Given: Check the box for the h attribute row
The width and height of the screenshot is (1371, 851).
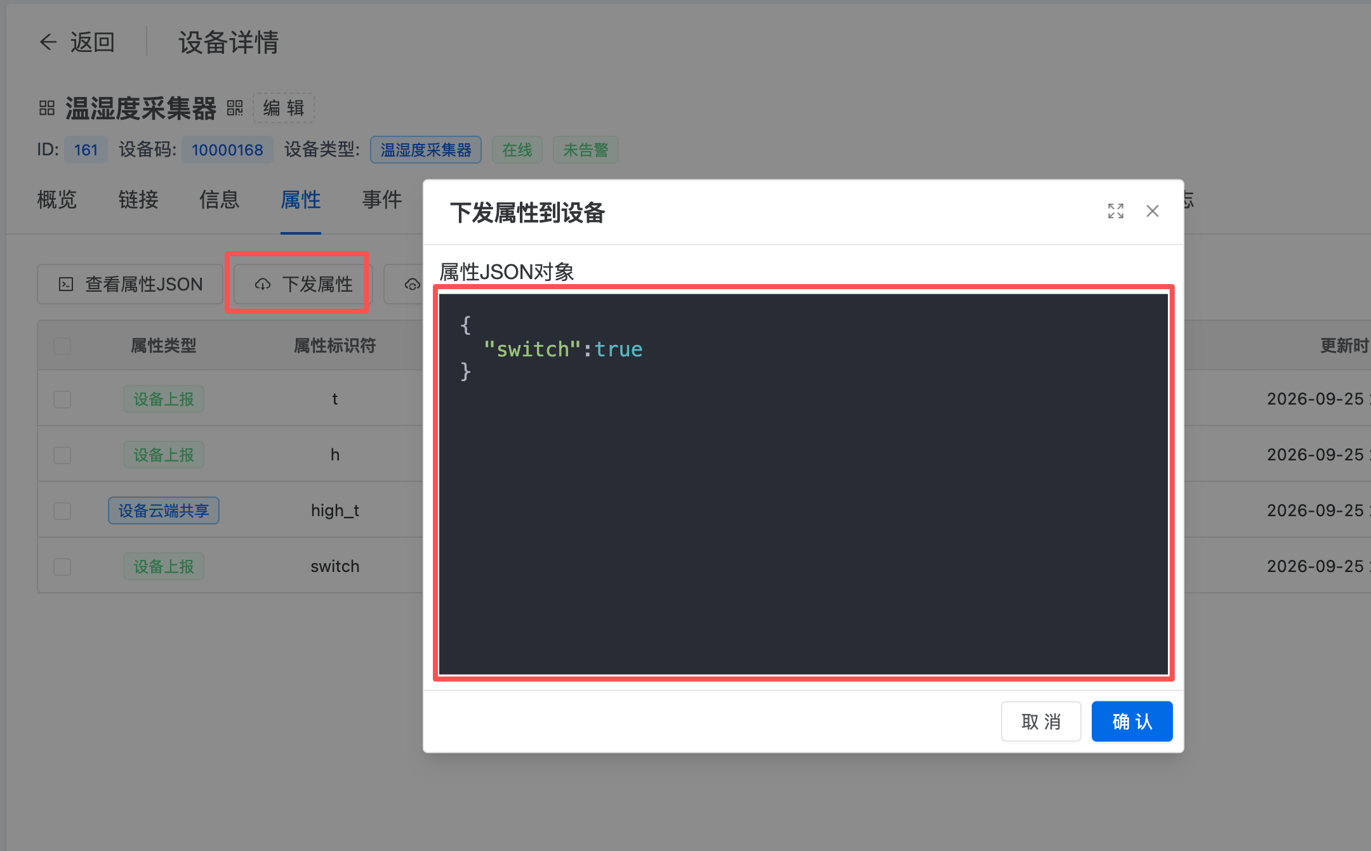Looking at the screenshot, I should click(62, 455).
